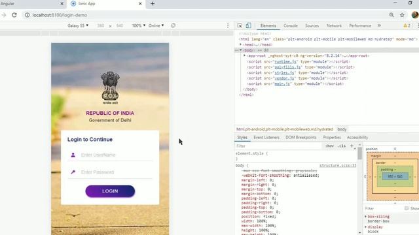Click the site information icon in the address bar
The height and width of the screenshot is (235, 419).
click(27, 15)
